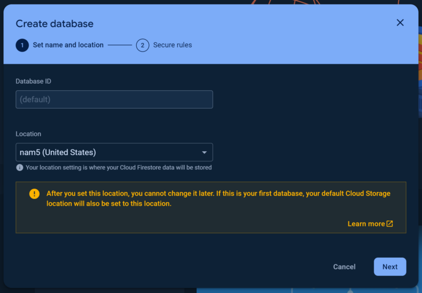This screenshot has height=293, width=422.
Task: Click the Cloud Firestore storage hint text
Action: (119, 168)
